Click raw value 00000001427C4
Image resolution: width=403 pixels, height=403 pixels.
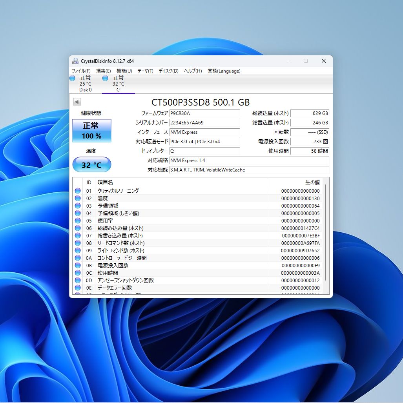(x=301, y=228)
